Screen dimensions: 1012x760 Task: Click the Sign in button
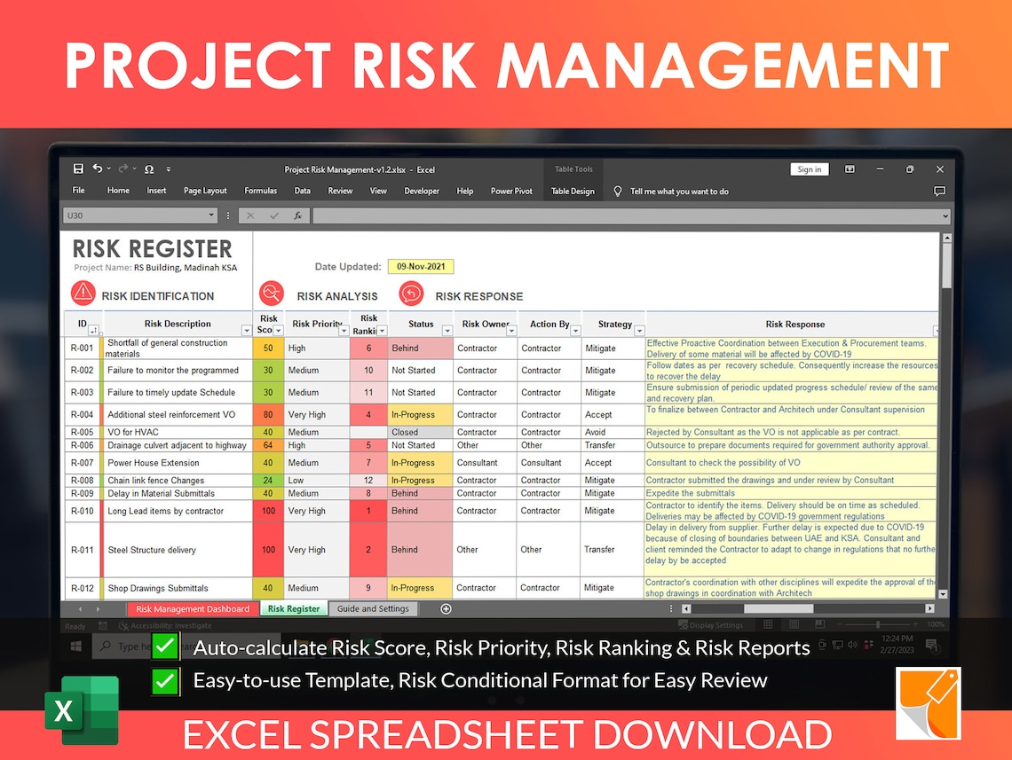click(809, 168)
